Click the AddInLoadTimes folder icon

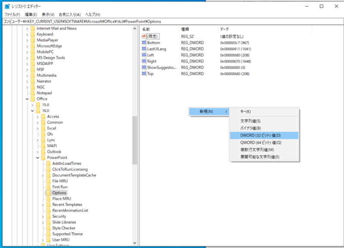pyautogui.click(x=49, y=164)
